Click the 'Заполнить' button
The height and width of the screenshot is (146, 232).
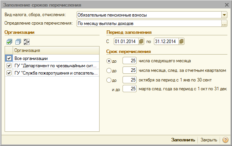coord(183,140)
